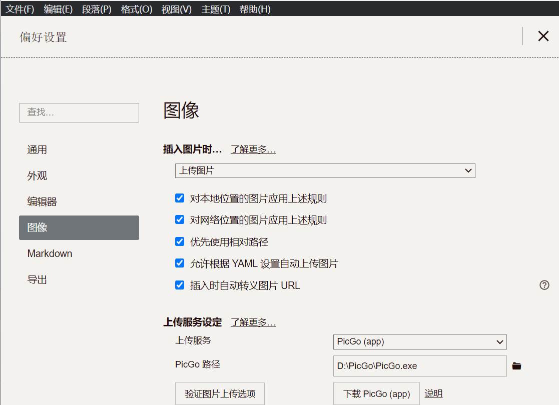Disable 优先使用相对路径 checkbox
This screenshot has width=559, height=405.
(x=180, y=241)
